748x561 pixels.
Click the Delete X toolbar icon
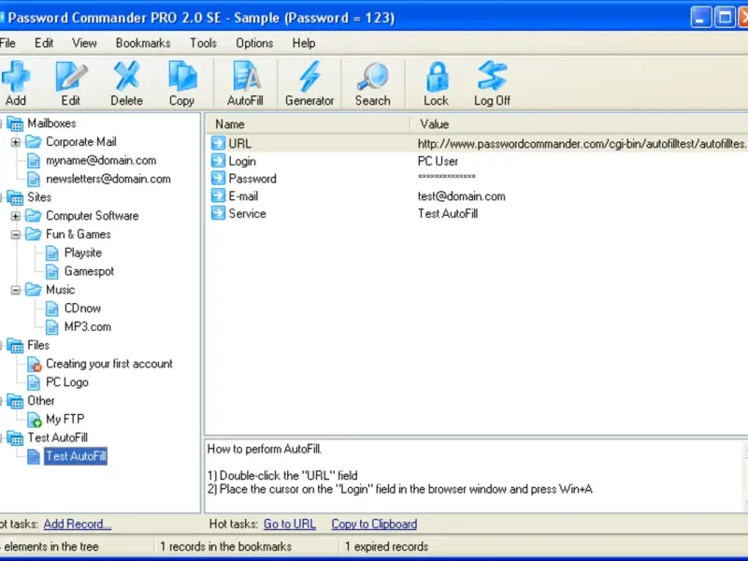126,83
